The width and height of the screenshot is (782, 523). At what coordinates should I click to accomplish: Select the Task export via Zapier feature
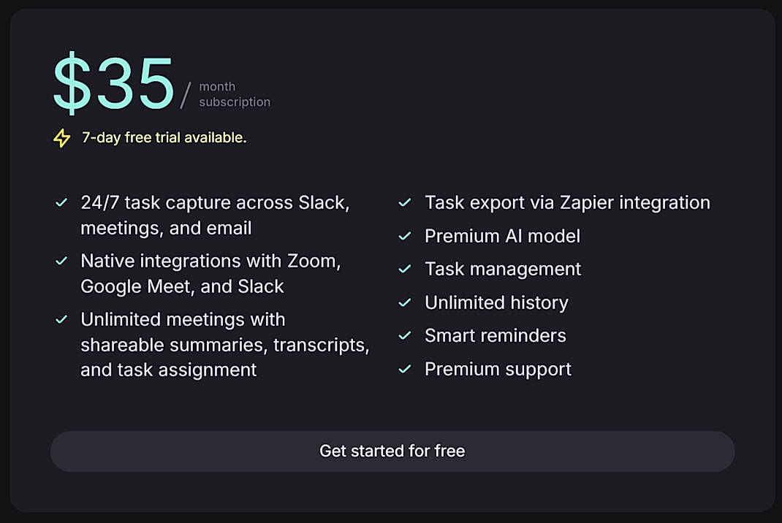tap(567, 202)
